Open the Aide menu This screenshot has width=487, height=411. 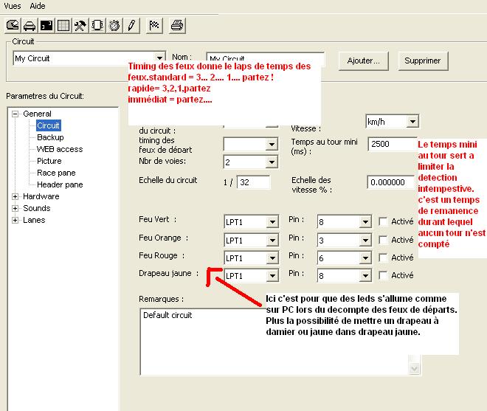[38, 6]
